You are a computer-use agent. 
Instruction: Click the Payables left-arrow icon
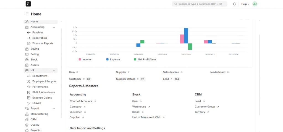coord(29,33)
